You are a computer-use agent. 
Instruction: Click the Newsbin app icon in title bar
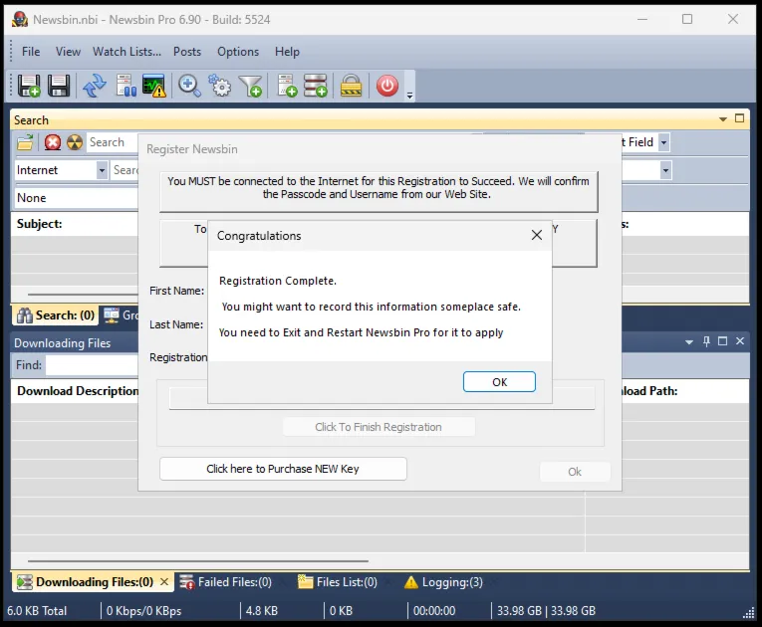click(20, 20)
